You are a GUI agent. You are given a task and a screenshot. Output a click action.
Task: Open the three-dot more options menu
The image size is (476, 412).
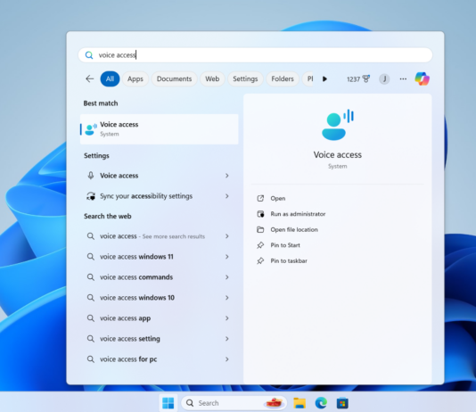click(403, 79)
